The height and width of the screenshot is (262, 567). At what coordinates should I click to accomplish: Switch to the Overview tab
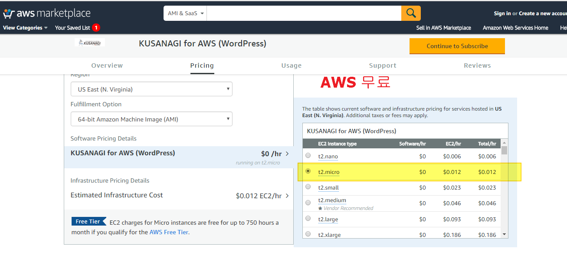pos(107,65)
